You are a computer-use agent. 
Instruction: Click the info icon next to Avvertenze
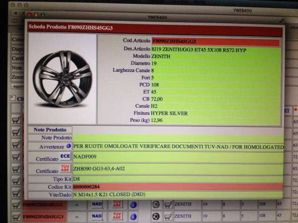[x=69, y=146]
